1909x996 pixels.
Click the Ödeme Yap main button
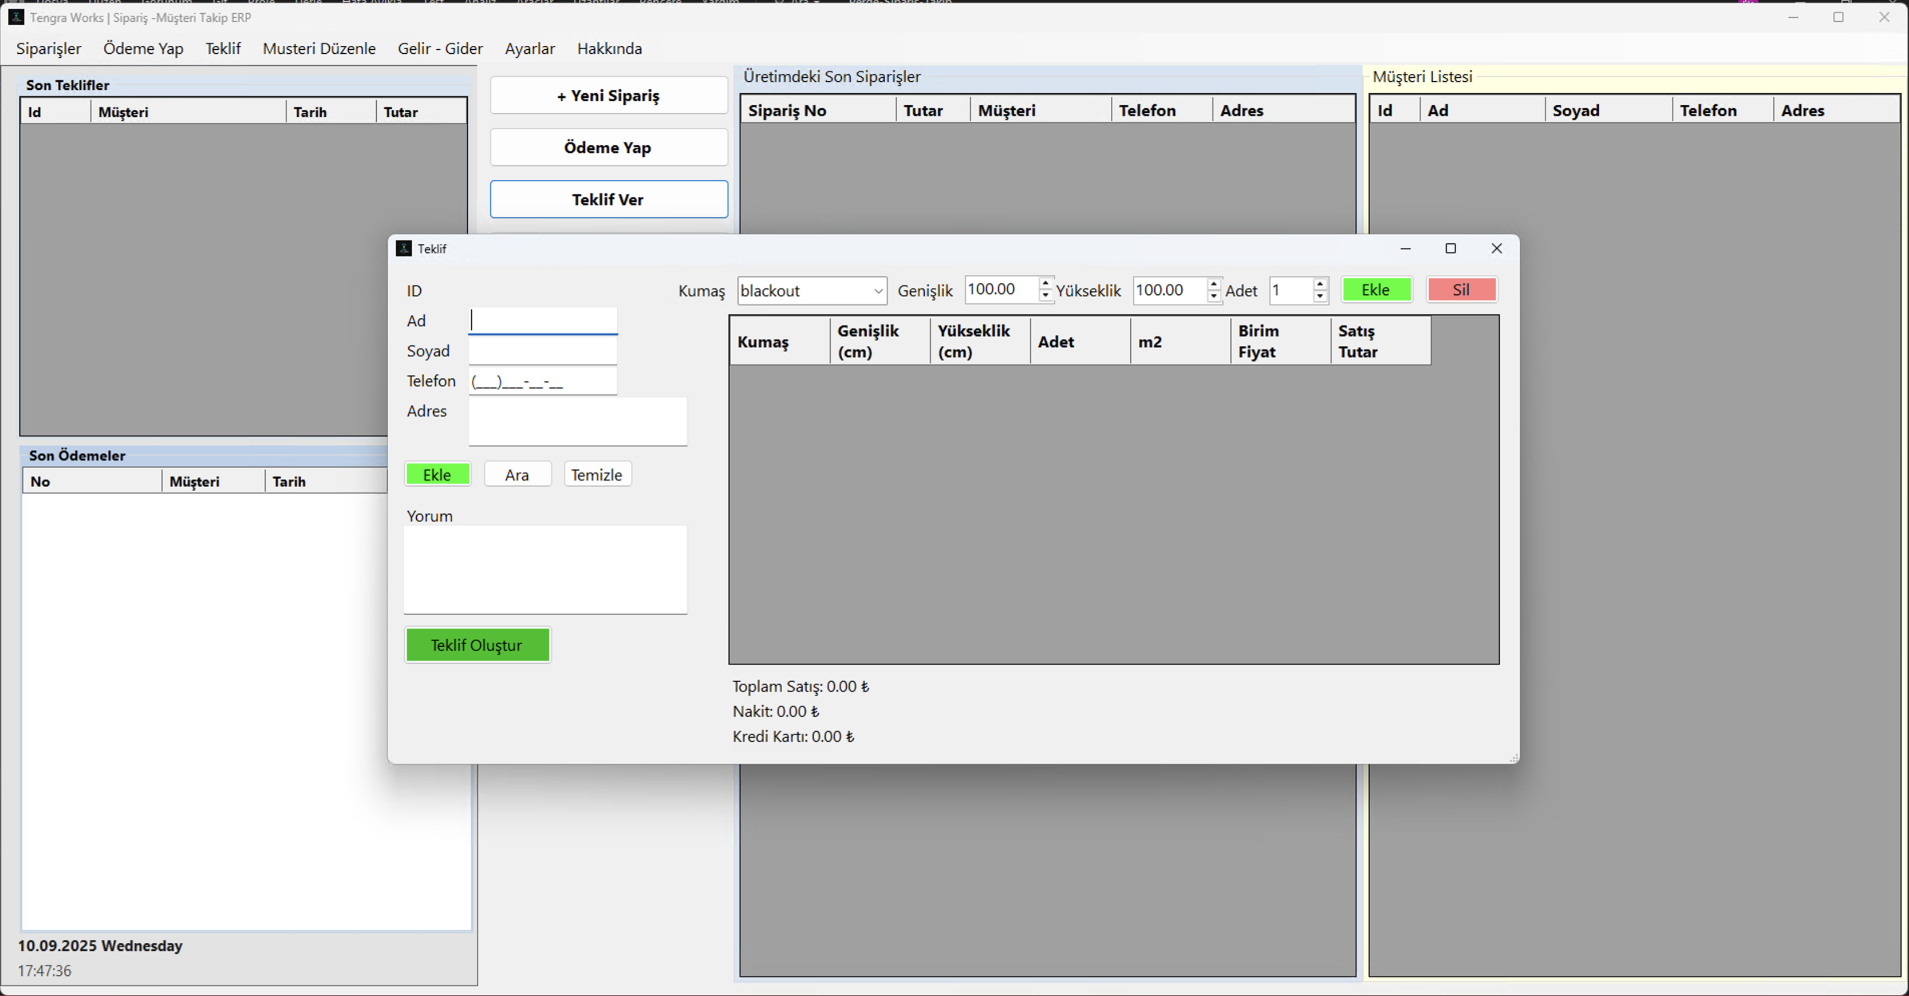pyautogui.click(x=609, y=148)
